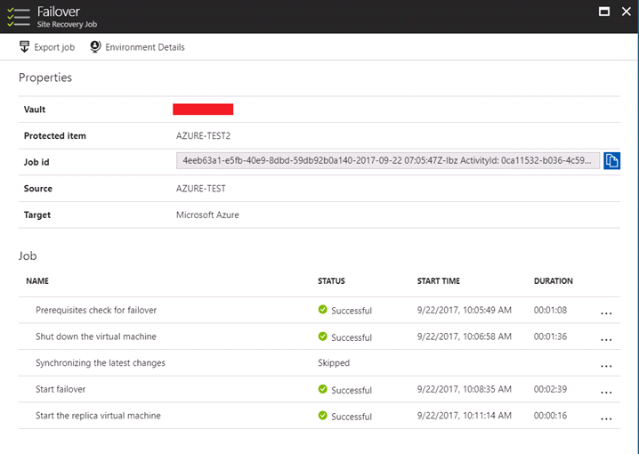Copy the Job id to clipboard
639x454 pixels.
tap(611, 160)
